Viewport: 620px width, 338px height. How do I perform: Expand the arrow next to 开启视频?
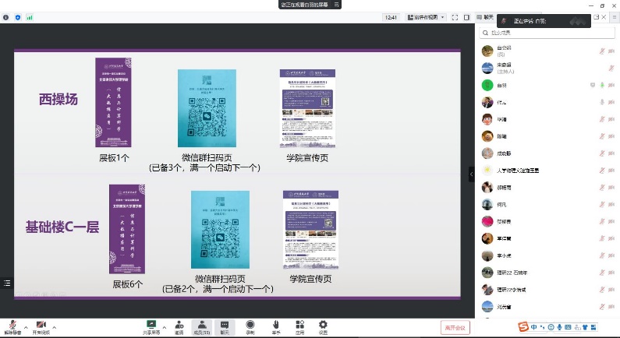tap(55, 326)
